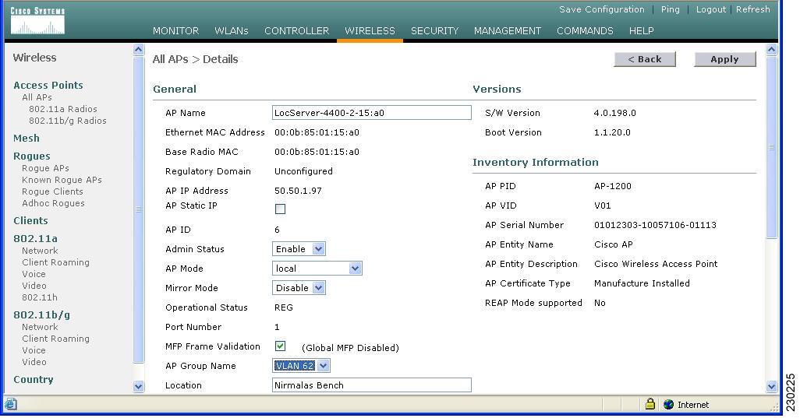
Task: Click the Internet zone globe icon
Action: 668,405
